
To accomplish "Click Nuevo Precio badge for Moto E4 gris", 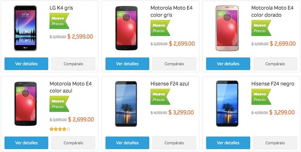I will point(160,28).
